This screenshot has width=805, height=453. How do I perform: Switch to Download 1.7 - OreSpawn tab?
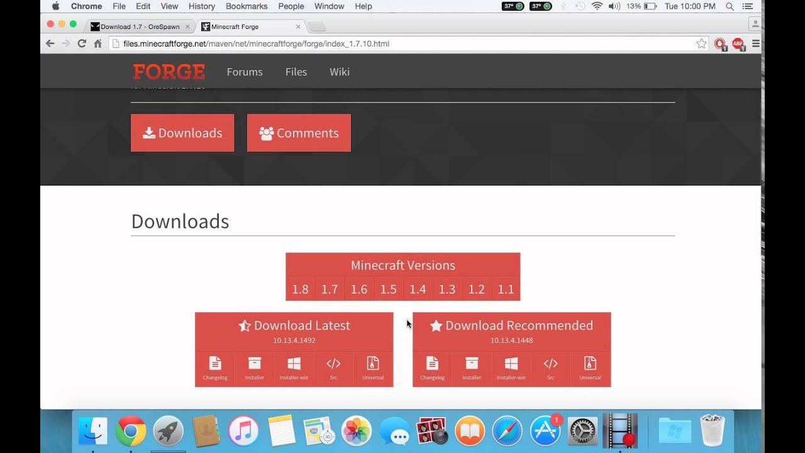[x=140, y=26]
